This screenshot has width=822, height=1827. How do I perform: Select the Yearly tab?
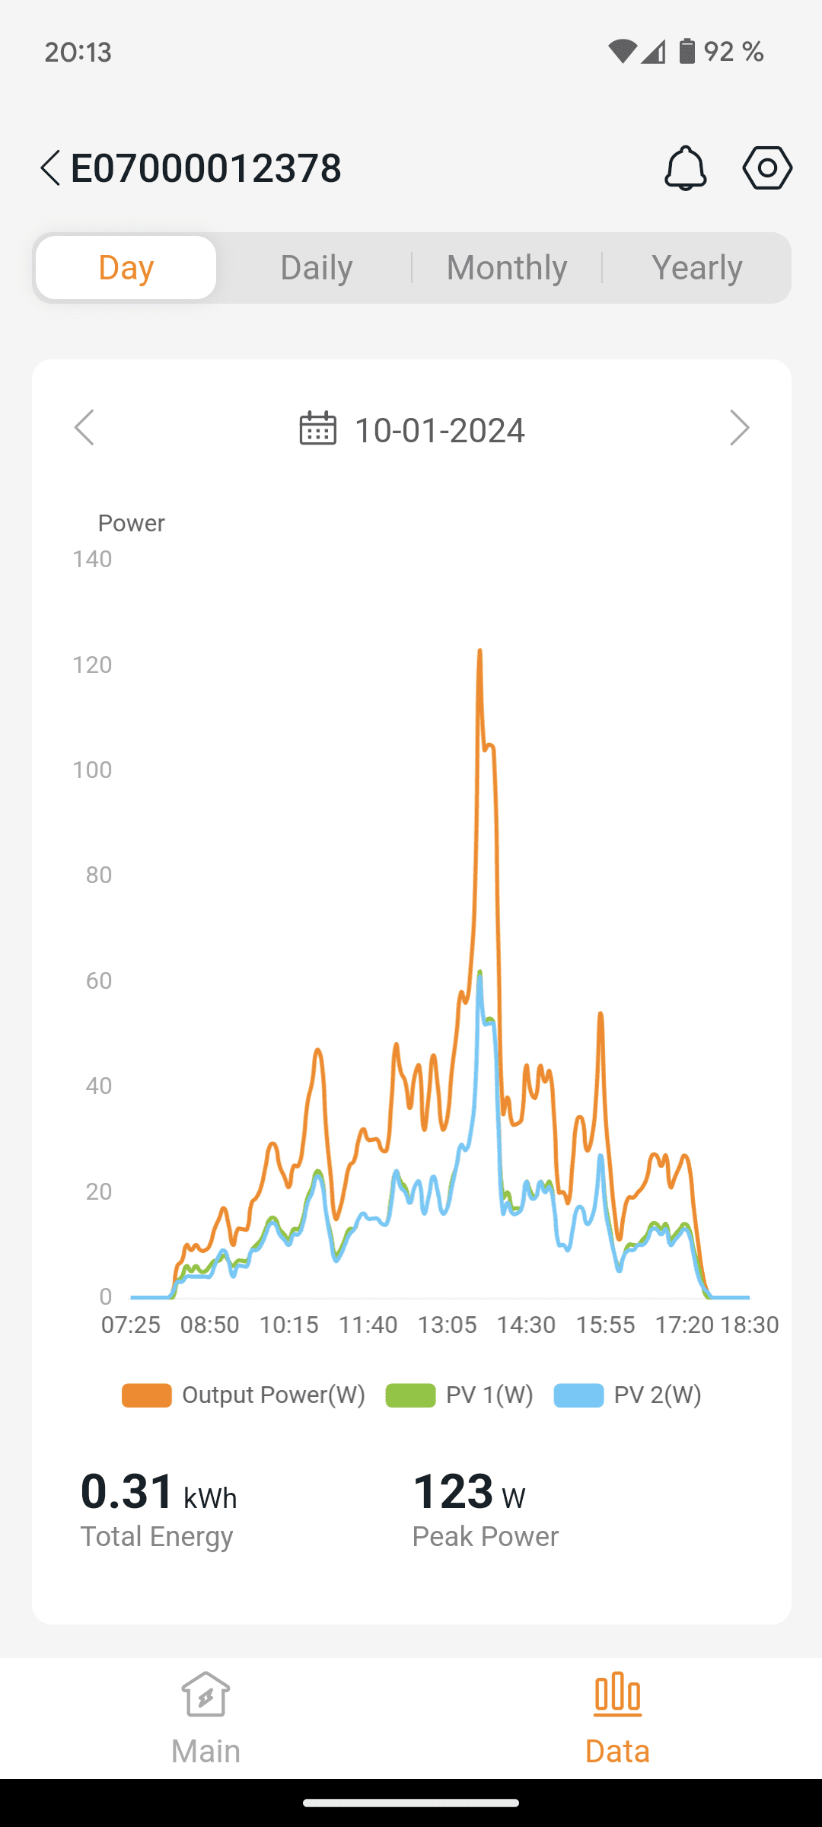click(x=697, y=268)
